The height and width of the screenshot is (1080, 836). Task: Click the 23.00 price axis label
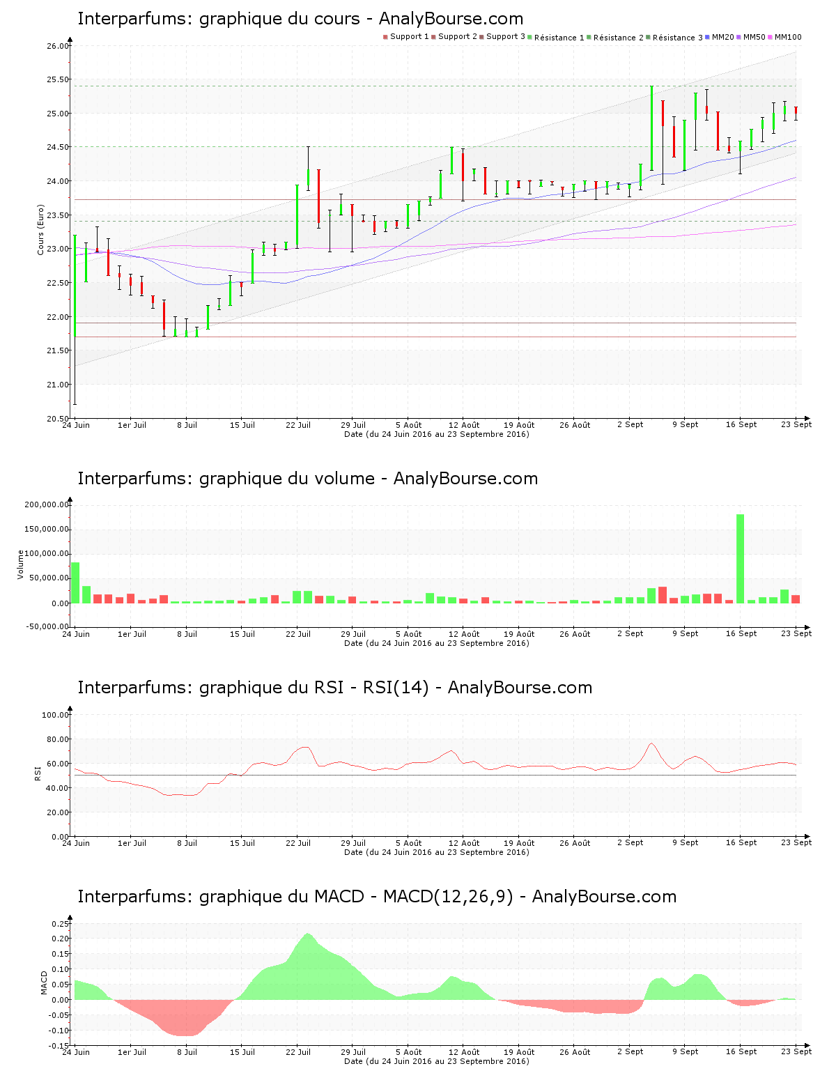(x=58, y=249)
